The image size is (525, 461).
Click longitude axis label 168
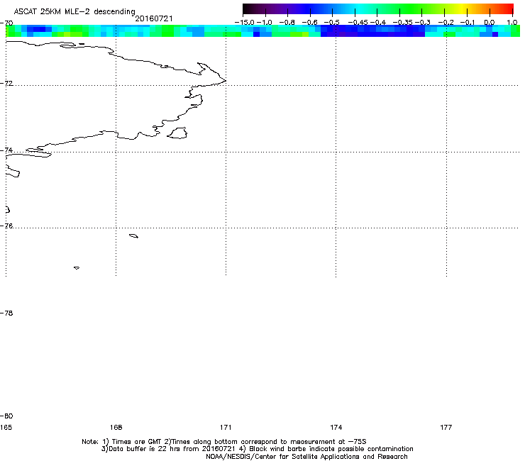click(116, 427)
